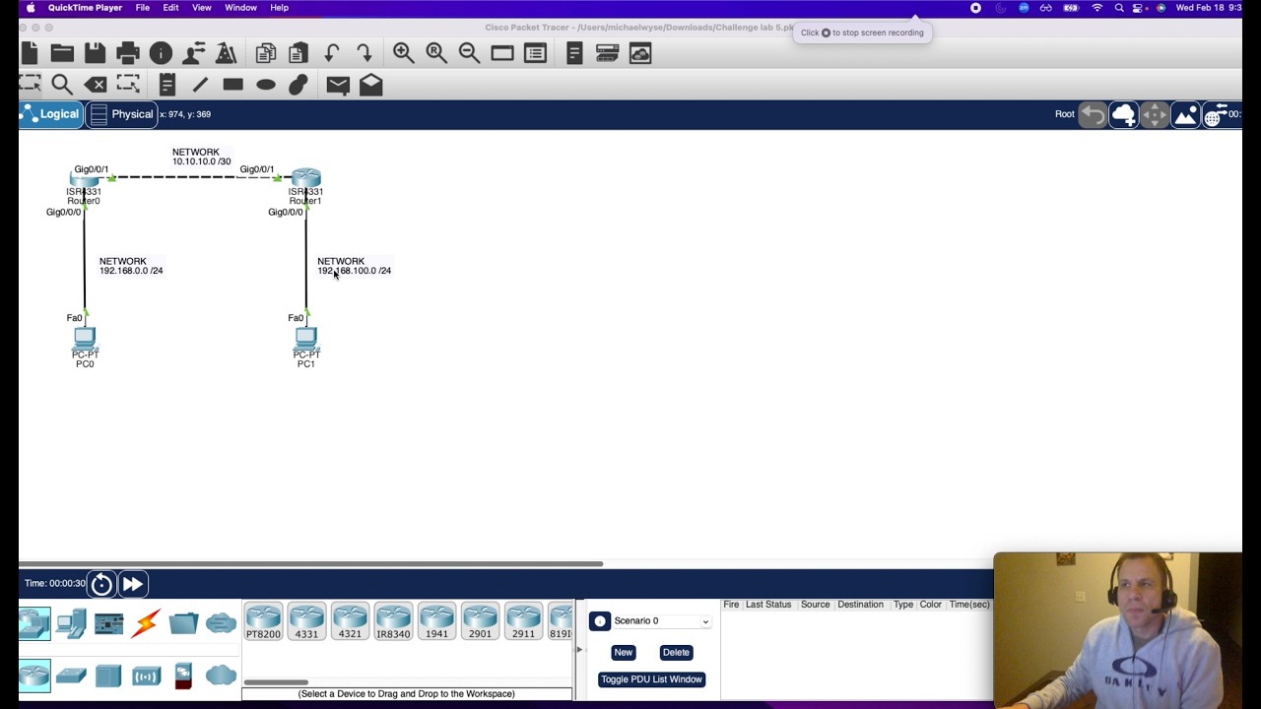This screenshot has width=1261, height=709.
Task: Redo the last action
Action: 365,53
